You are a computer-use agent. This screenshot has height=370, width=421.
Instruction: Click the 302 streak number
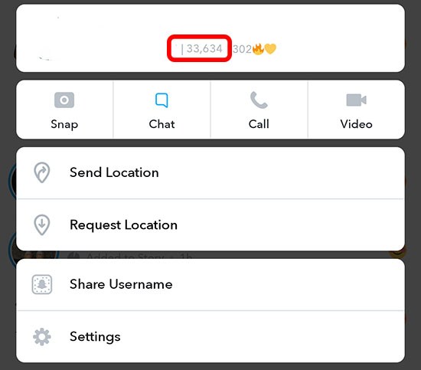242,49
